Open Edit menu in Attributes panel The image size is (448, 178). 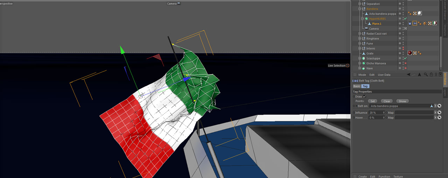click(372, 75)
